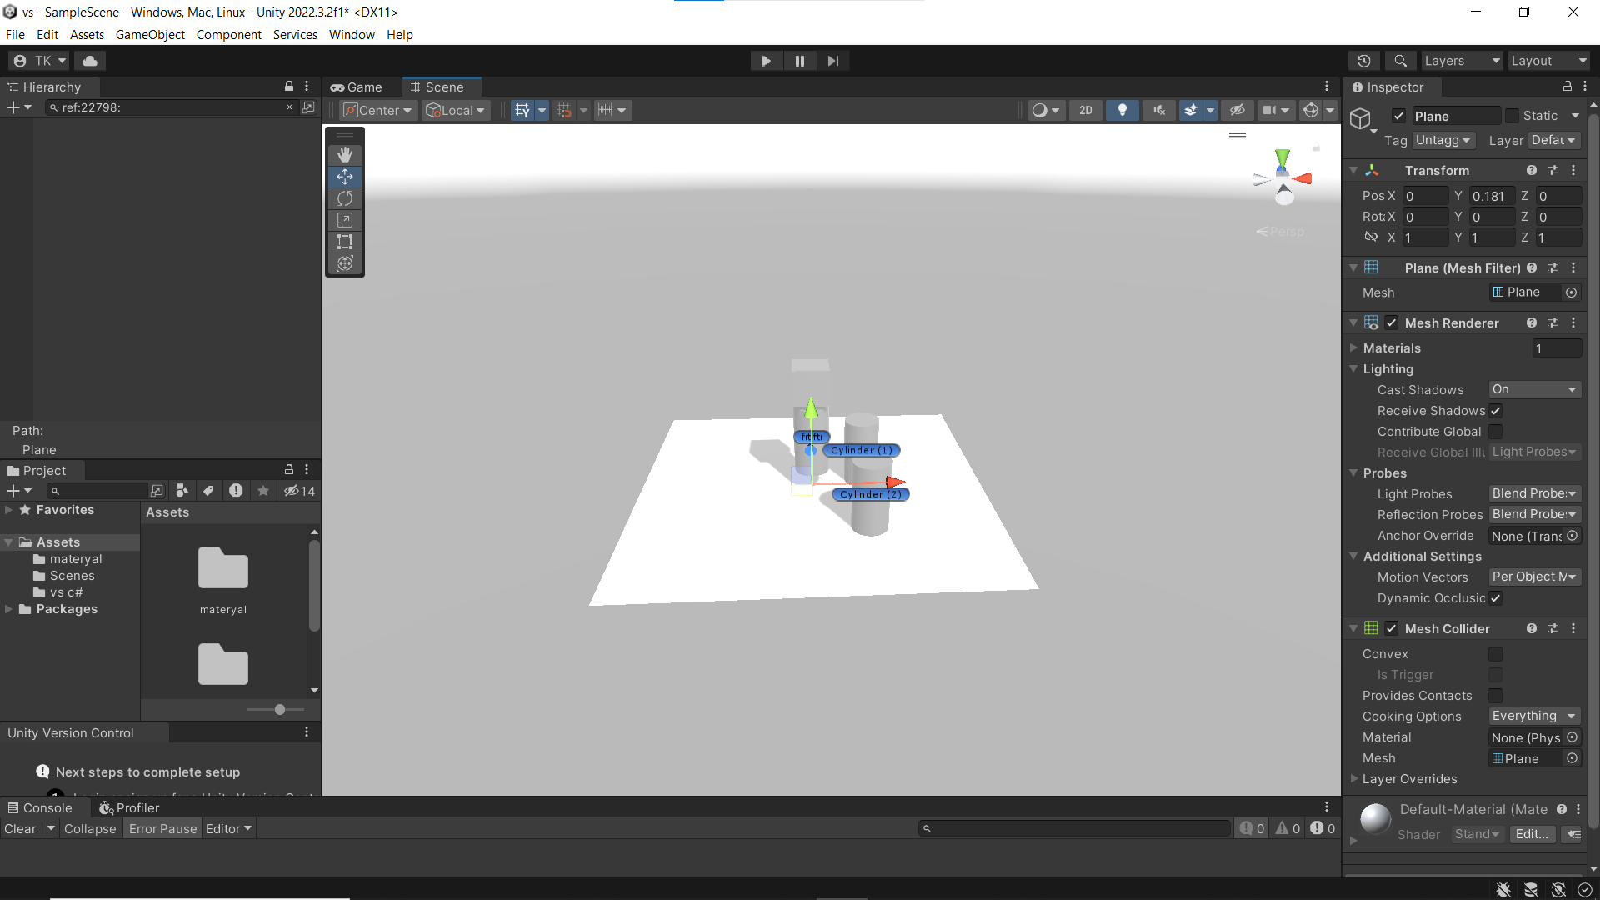Adjust the Project icon size slider
Screen dimensions: 1600x900
[x=280, y=710]
